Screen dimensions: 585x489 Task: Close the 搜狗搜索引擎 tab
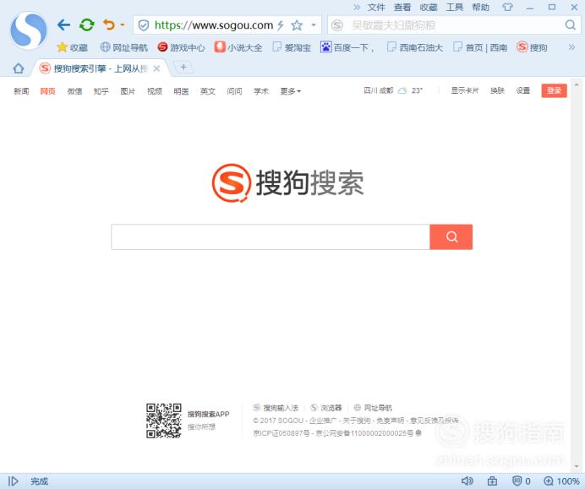pos(157,68)
